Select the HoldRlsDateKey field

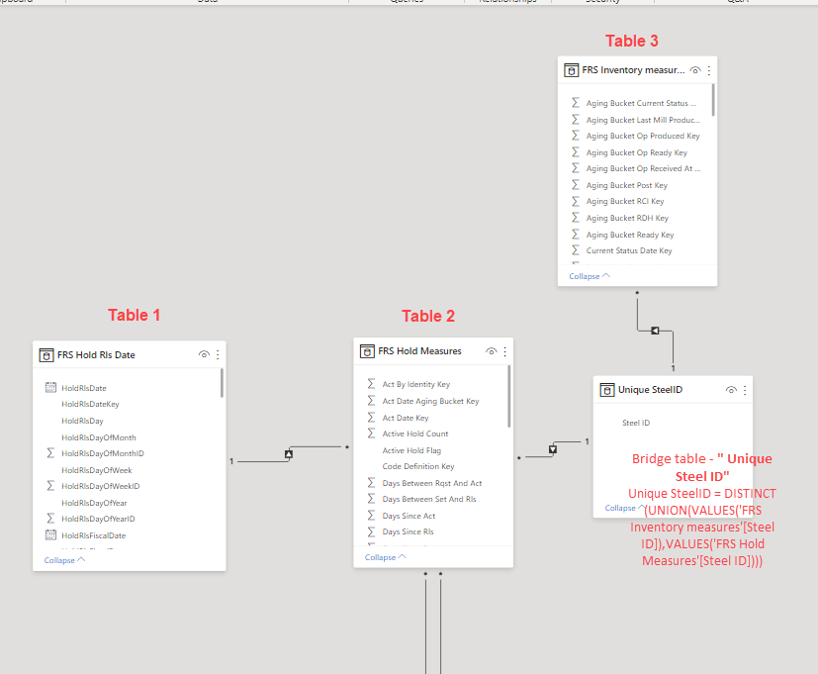[90, 404]
